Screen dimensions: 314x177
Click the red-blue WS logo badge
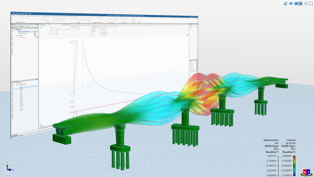tap(306, 172)
